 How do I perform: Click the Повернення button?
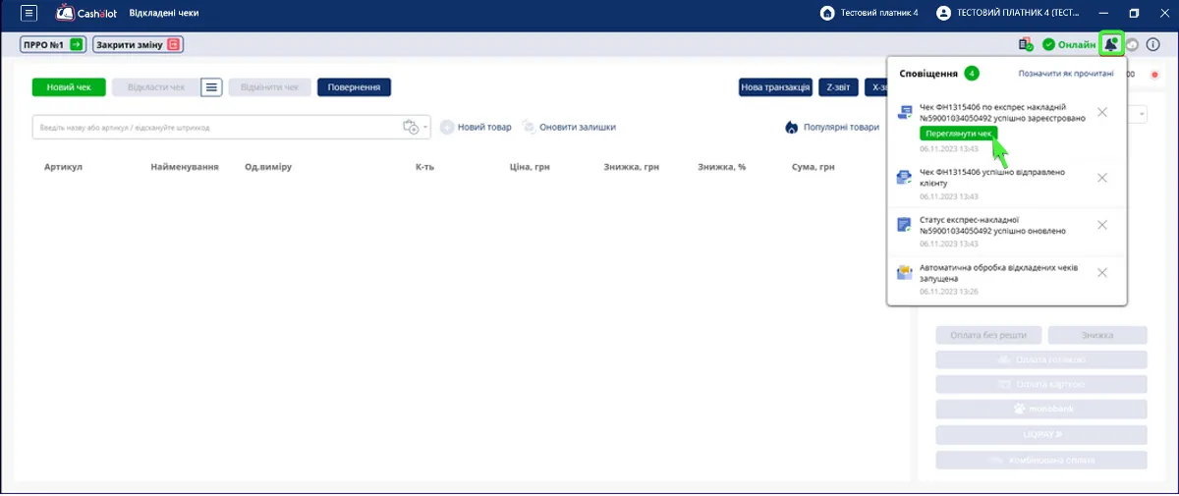coord(354,87)
